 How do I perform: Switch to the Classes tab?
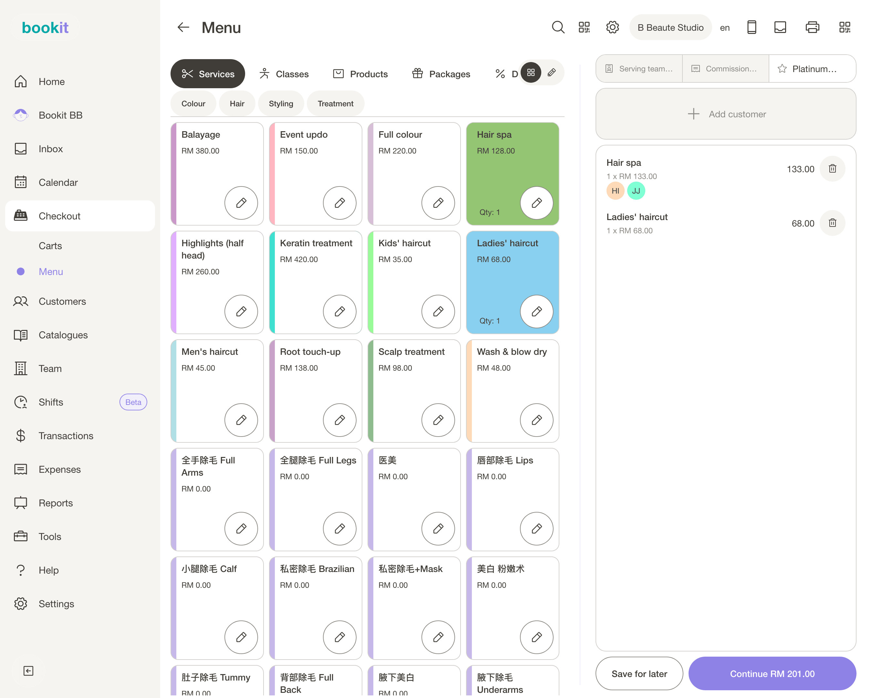[x=284, y=74]
